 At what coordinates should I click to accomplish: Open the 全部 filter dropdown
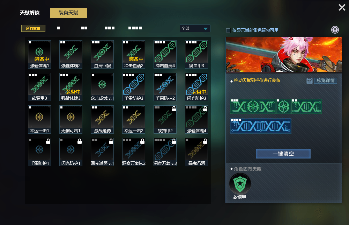[195, 28]
